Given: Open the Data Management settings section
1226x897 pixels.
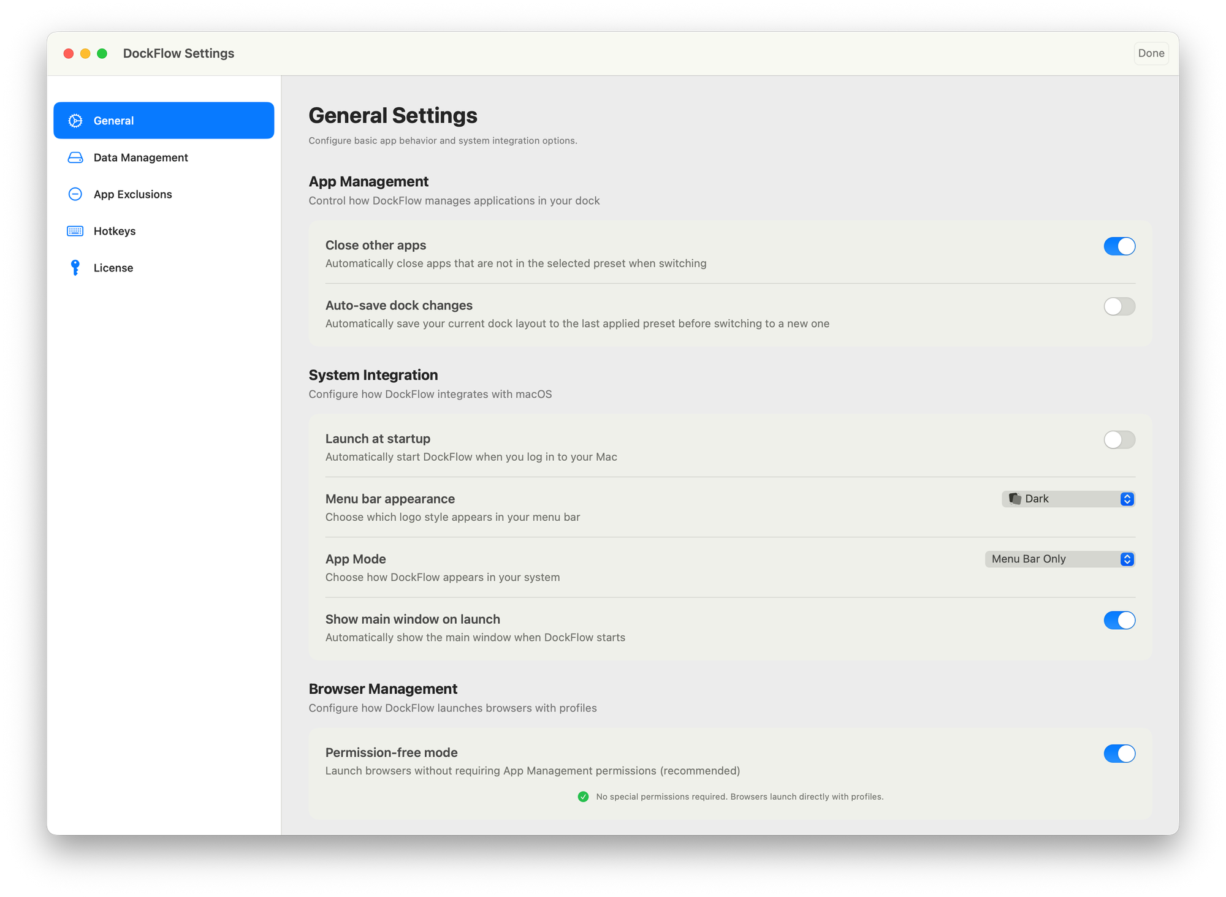Looking at the screenshot, I should pyautogui.click(x=140, y=157).
